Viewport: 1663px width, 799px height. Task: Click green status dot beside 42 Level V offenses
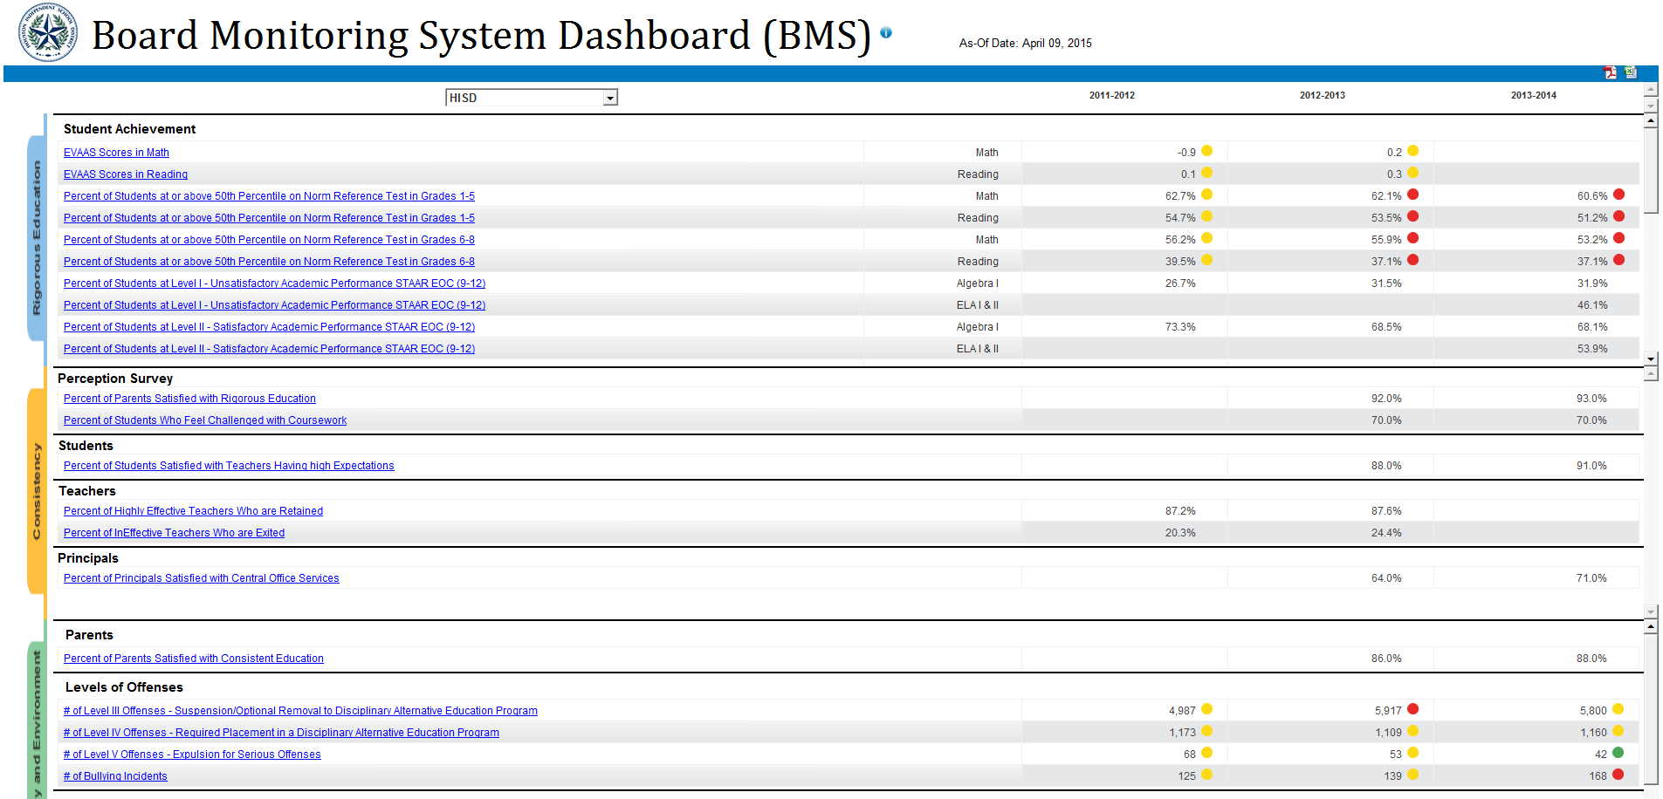(x=1618, y=753)
